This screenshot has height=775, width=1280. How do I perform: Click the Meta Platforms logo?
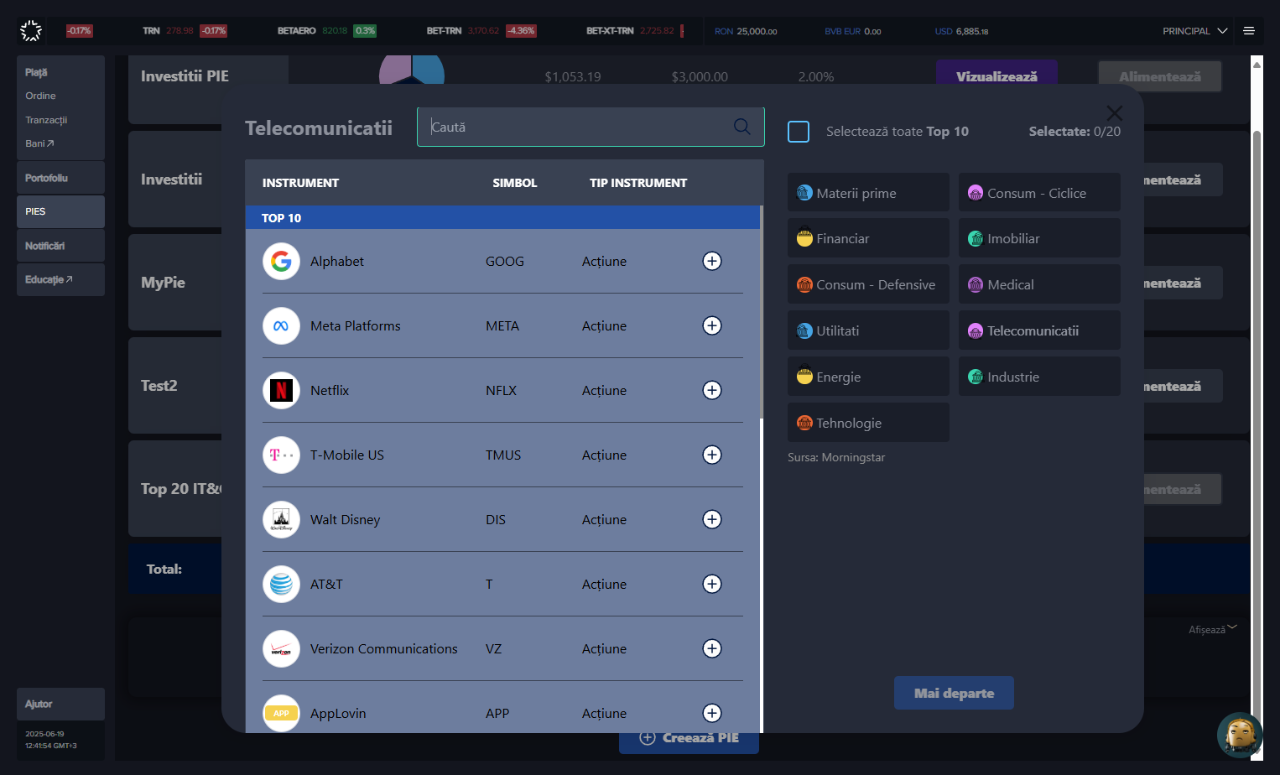click(281, 325)
